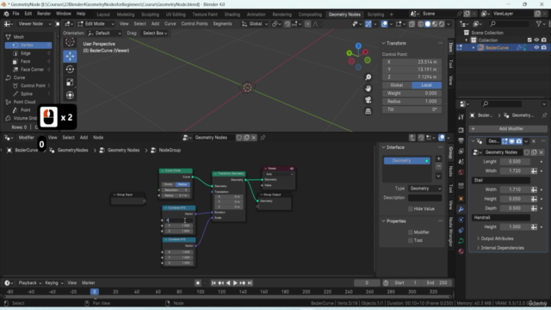Select Vertex domain in spreadsheet

click(28, 45)
